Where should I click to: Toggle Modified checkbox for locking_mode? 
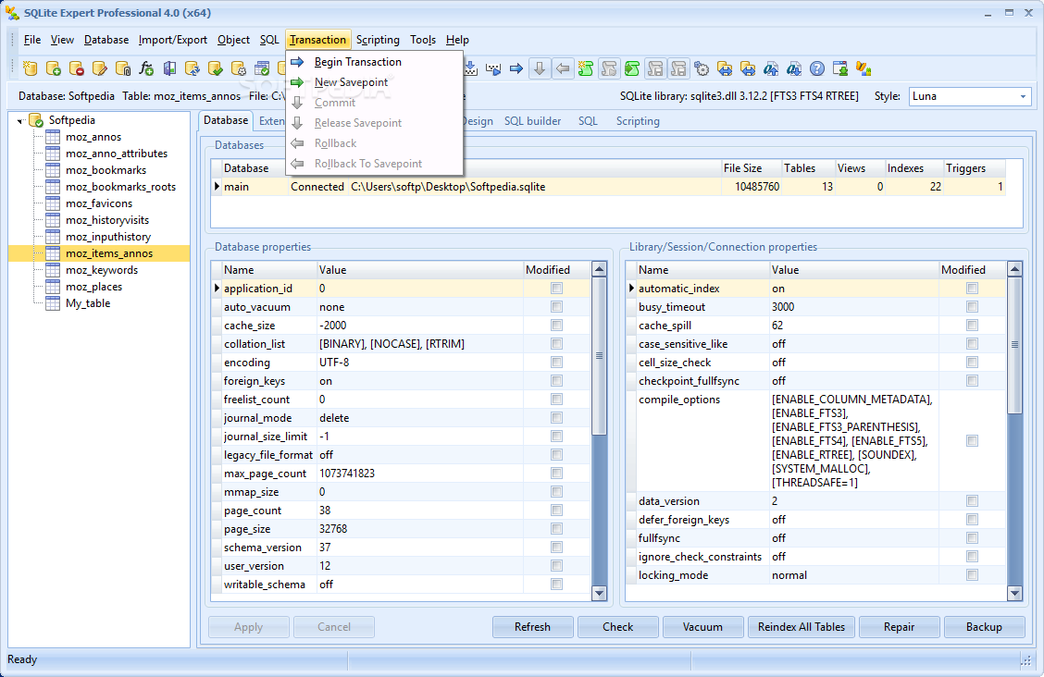point(972,574)
